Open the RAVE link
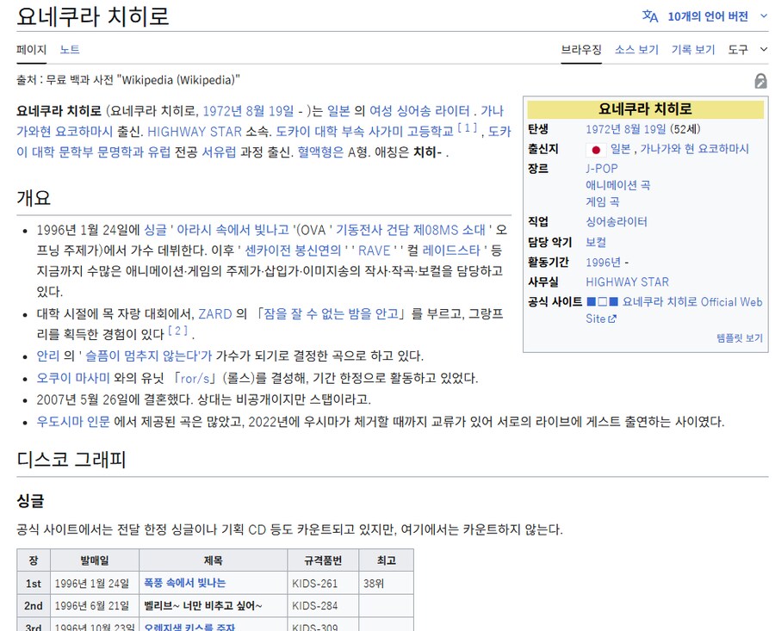 375,251
